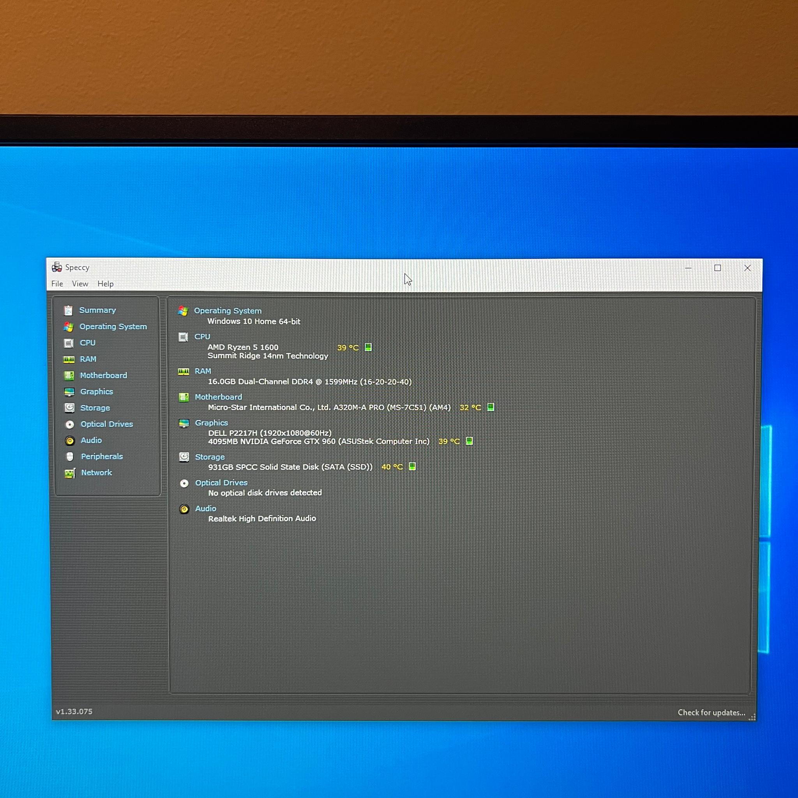
Task: Click the Graphics monitor icon in summary panel
Action: tap(184, 423)
